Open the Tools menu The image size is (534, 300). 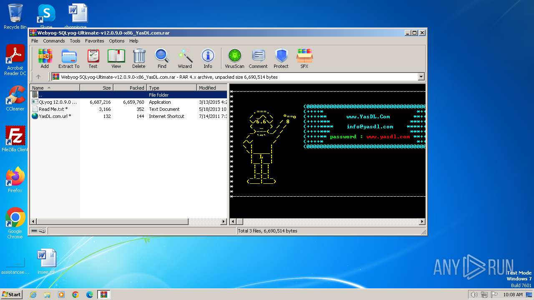(x=75, y=41)
